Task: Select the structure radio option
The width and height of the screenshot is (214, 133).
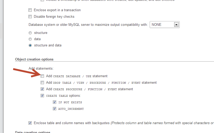Action: tap(30, 33)
